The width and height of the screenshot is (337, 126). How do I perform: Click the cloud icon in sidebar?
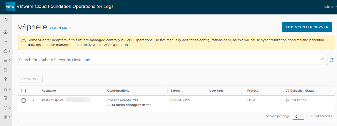[x=6, y=51]
